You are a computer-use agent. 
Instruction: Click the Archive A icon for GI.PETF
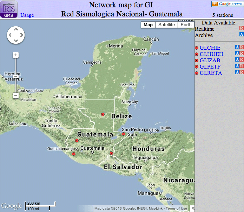coord(237,66)
